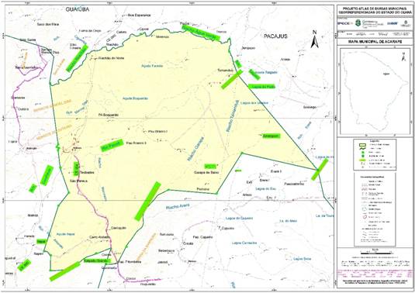Click the green zigzag line legend symbol
The width and height of the screenshot is (415, 293).
[x=362, y=148]
